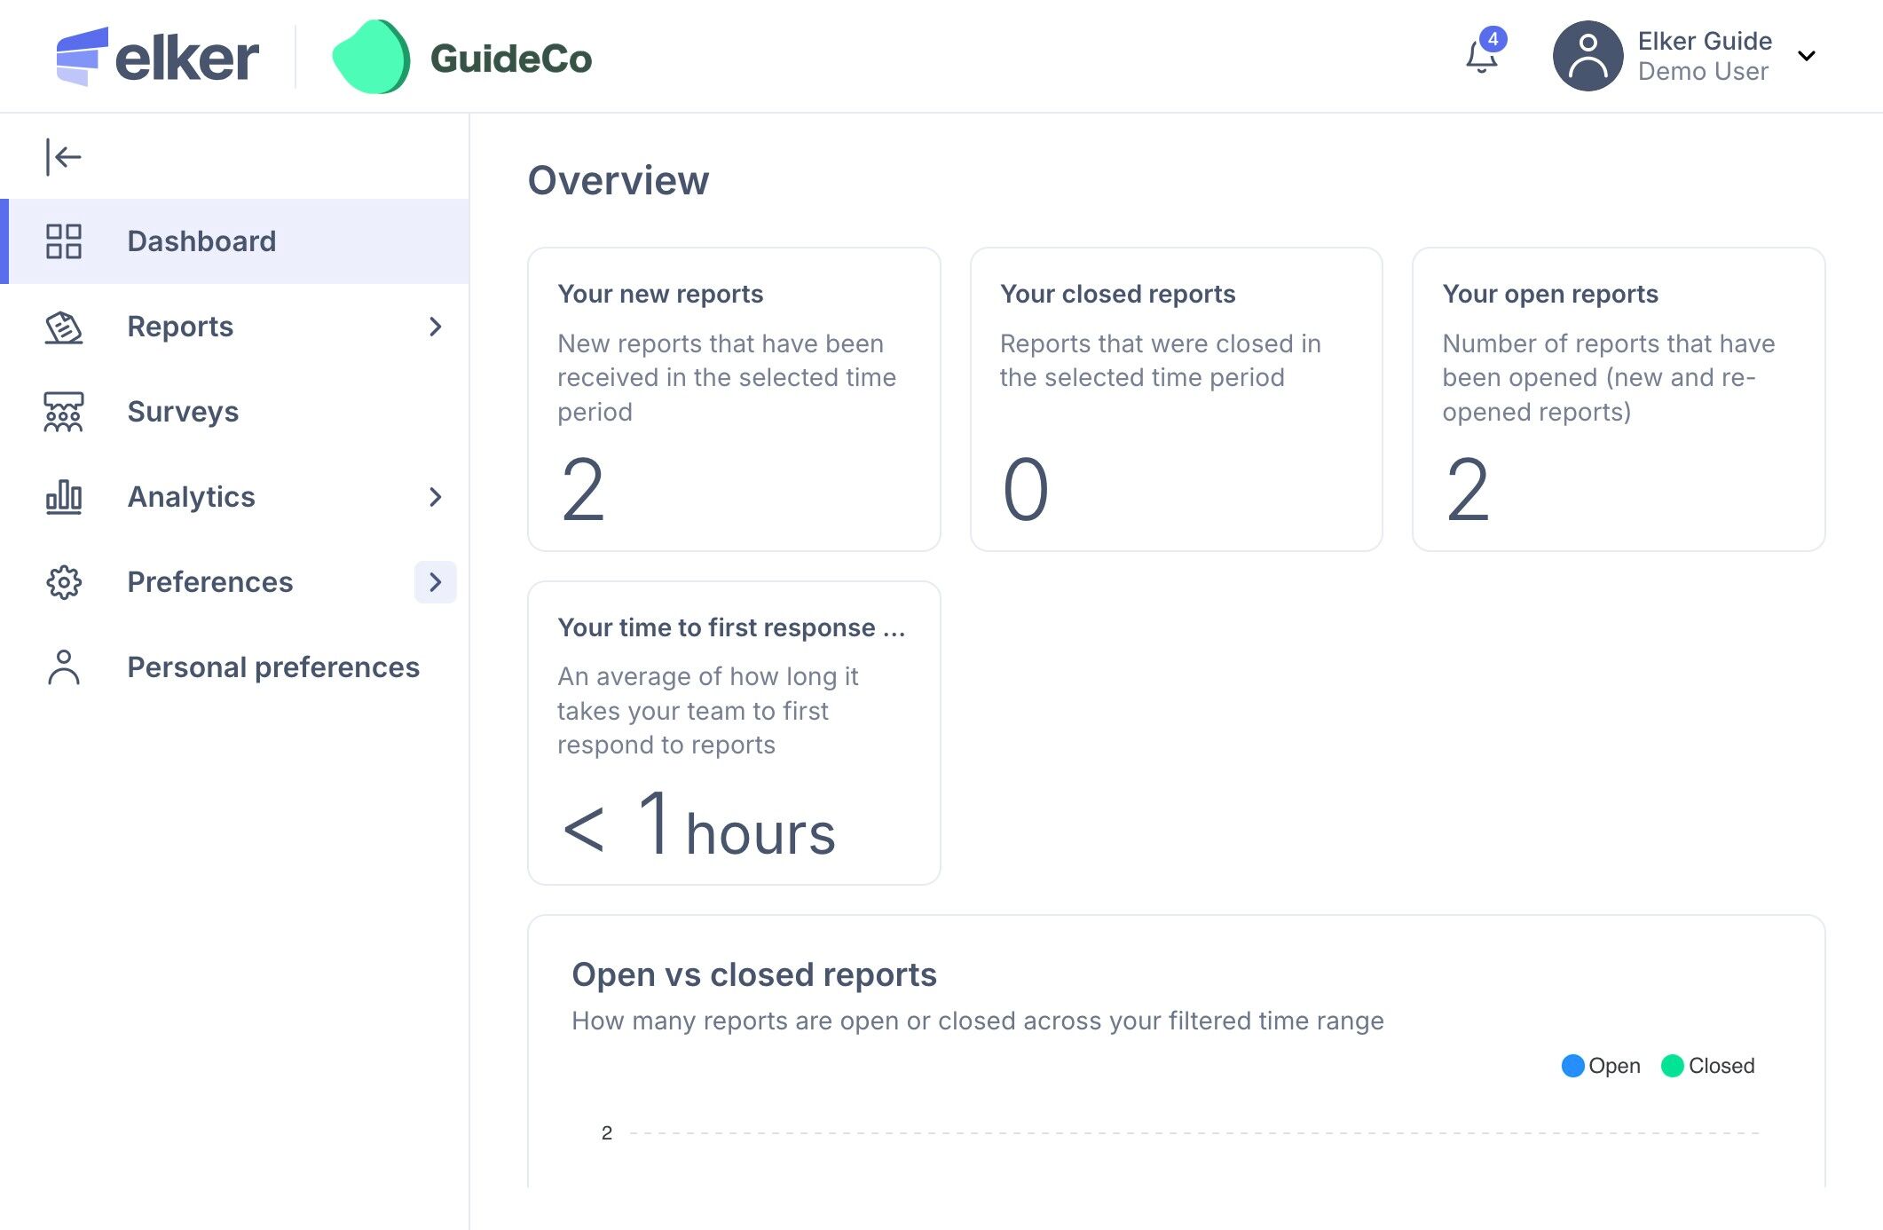Open Personal preferences menu item

pos(273,667)
